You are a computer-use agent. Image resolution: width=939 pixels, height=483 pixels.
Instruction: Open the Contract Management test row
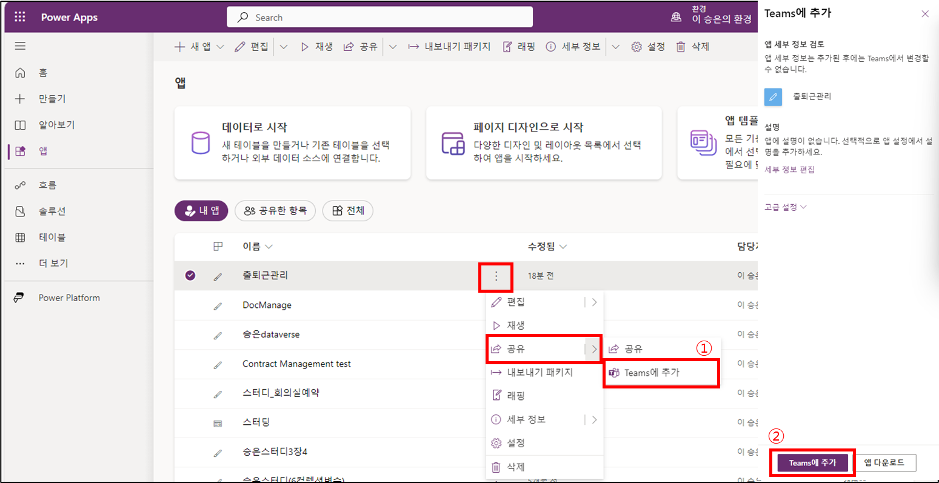(x=296, y=364)
